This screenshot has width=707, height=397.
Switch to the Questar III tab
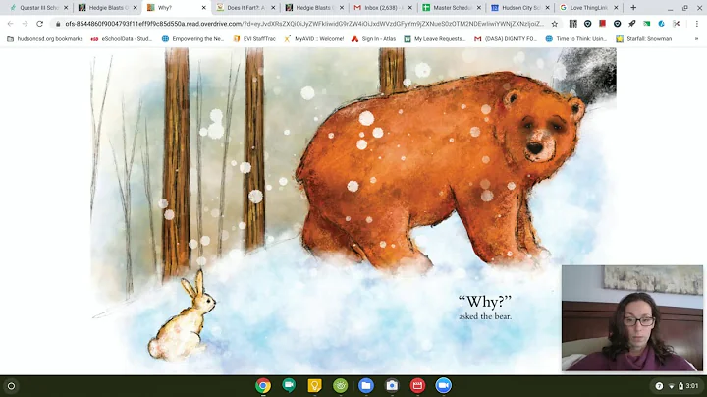click(38, 8)
